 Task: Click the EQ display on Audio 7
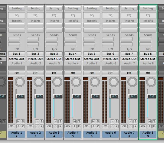[129, 15]
